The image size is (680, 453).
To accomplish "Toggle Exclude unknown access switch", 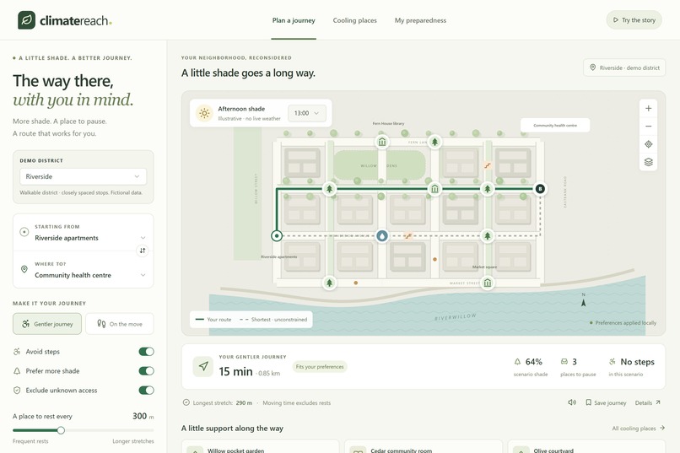I will [146, 390].
